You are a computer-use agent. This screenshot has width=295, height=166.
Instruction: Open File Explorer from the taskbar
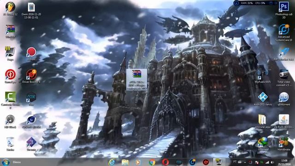(x=125, y=162)
